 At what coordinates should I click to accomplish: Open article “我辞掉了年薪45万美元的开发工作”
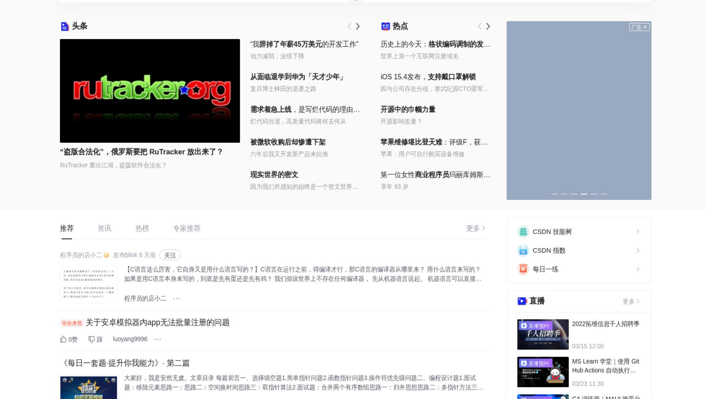[x=304, y=44]
